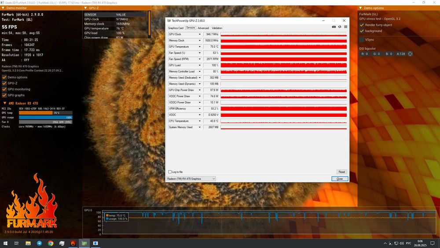Collapse the GPU-Z overlay panel
The height and width of the screenshot is (248, 440).
[86, 8]
